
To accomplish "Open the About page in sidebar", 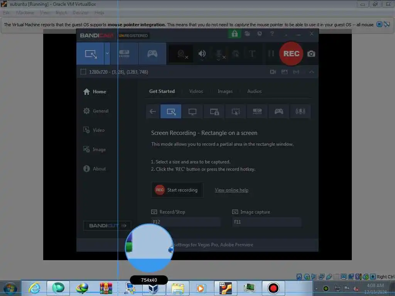I will [95, 169].
